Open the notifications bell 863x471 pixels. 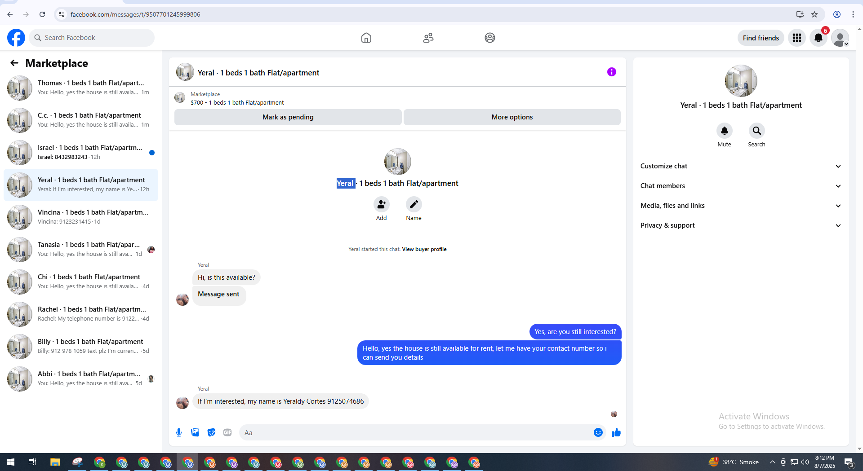819,38
